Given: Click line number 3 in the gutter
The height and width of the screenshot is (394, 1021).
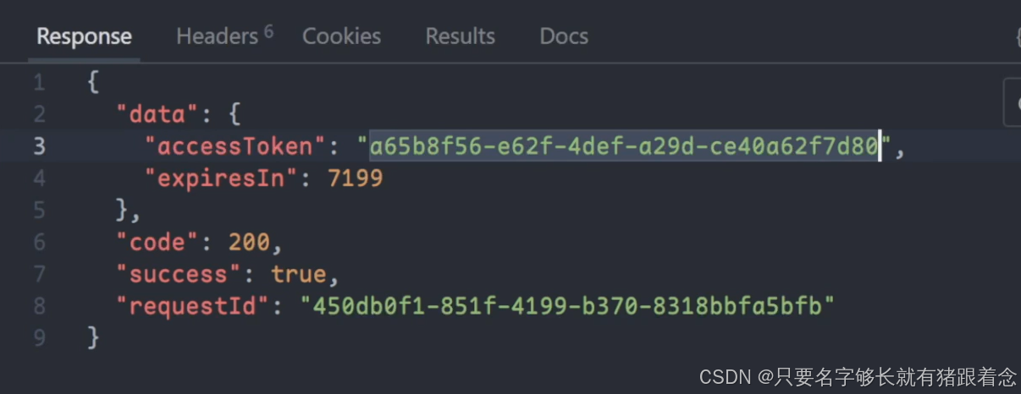Looking at the screenshot, I should pos(39,146).
